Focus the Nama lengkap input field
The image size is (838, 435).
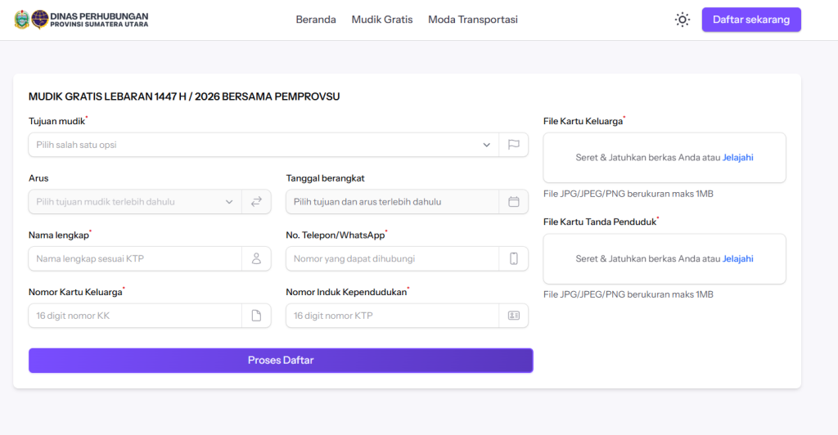coord(135,259)
